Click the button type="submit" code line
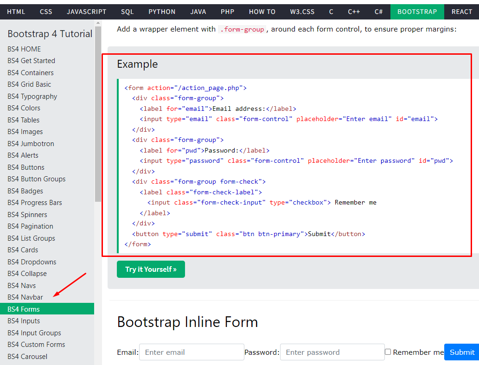This screenshot has height=365, width=479. tap(249, 234)
